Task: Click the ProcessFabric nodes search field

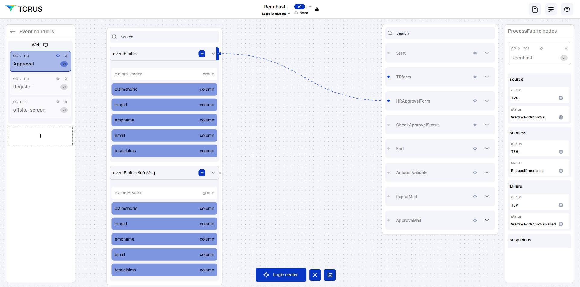Action: [440, 33]
